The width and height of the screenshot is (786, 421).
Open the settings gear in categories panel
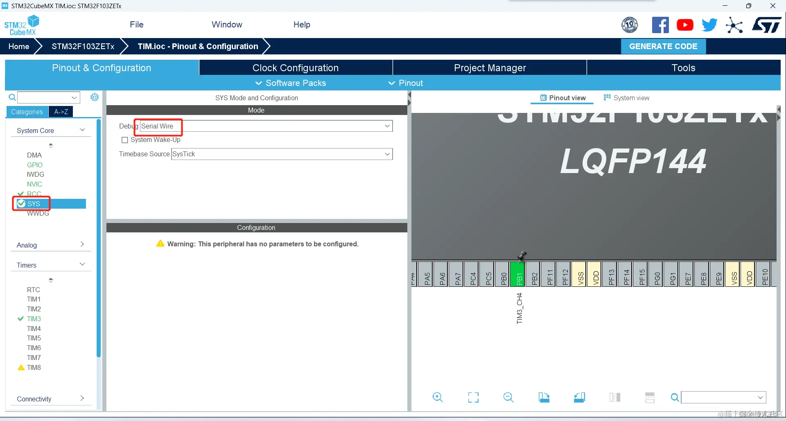95,97
